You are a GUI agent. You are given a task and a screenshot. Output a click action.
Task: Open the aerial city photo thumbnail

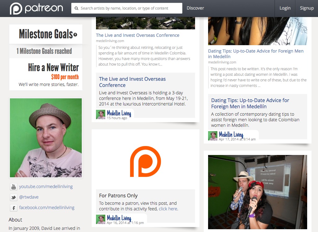(x=146, y=23)
